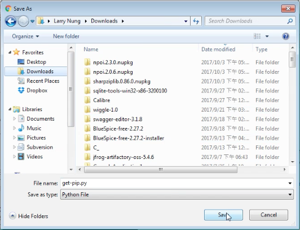300x230 pixels.
Task: Select the BlueSpice-free-2.27.2 folder icon
Action: point(87,129)
